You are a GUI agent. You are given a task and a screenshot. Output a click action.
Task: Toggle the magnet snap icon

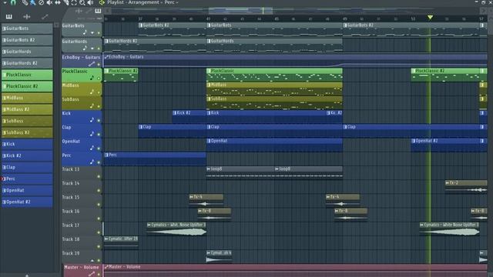(13, 2)
